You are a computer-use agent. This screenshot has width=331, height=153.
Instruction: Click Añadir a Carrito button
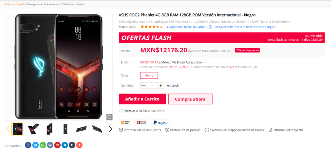[142, 99]
